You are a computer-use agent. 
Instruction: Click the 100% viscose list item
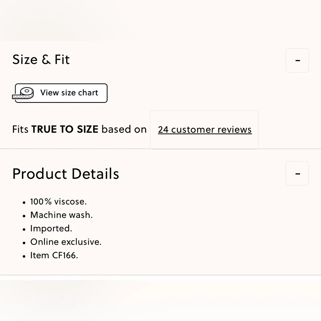(x=58, y=201)
